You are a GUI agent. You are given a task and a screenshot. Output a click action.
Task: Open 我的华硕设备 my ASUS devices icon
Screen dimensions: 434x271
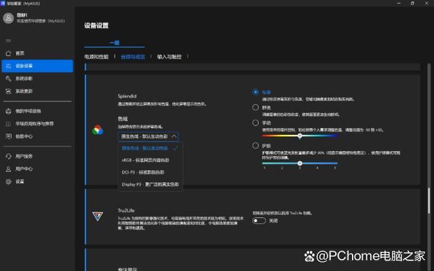8,111
